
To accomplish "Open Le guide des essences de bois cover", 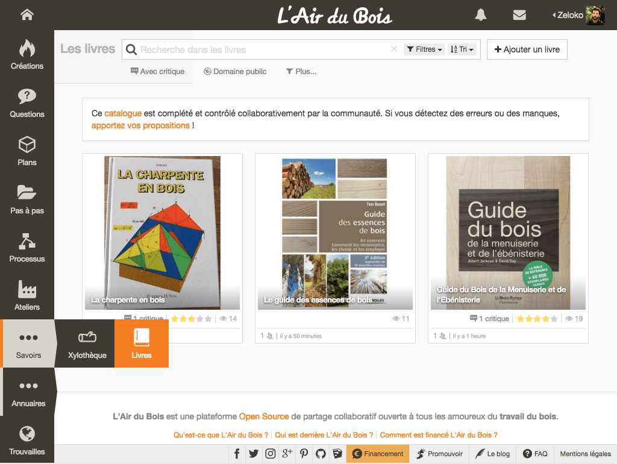I will 335,233.
